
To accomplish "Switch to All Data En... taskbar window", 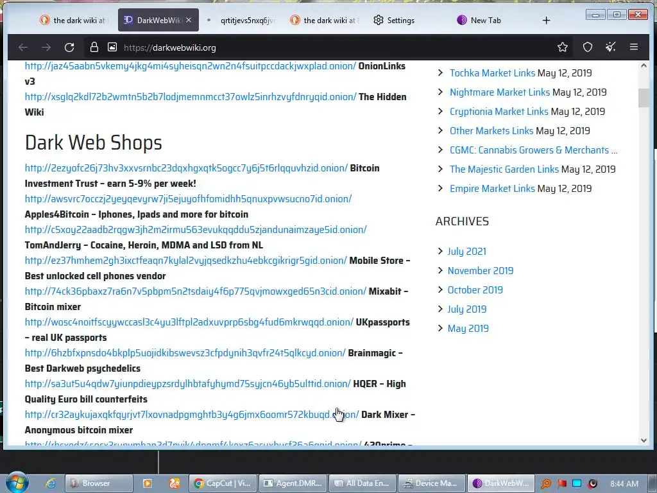I will tap(363, 483).
